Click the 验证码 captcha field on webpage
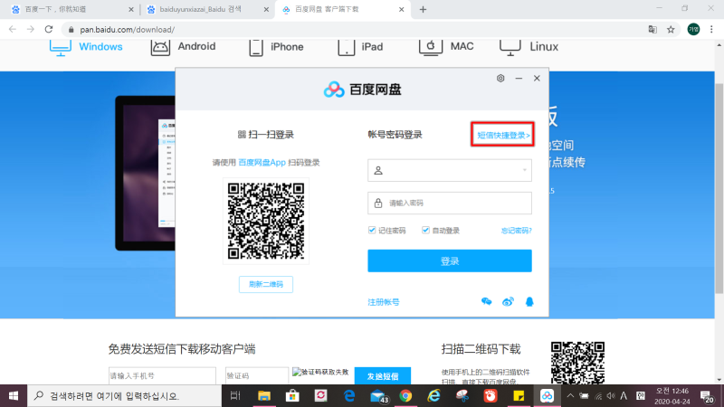 (x=257, y=376)
